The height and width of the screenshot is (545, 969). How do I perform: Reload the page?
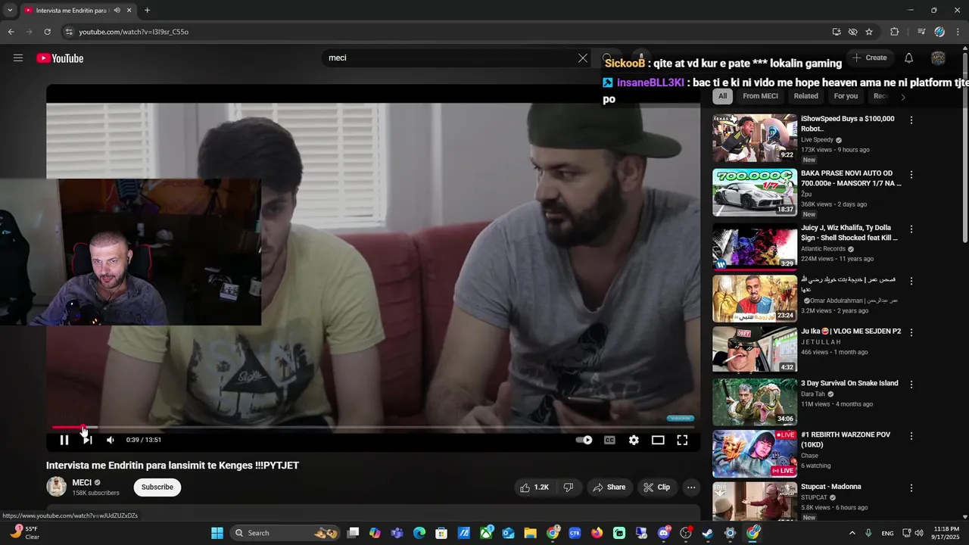[47, 32]
